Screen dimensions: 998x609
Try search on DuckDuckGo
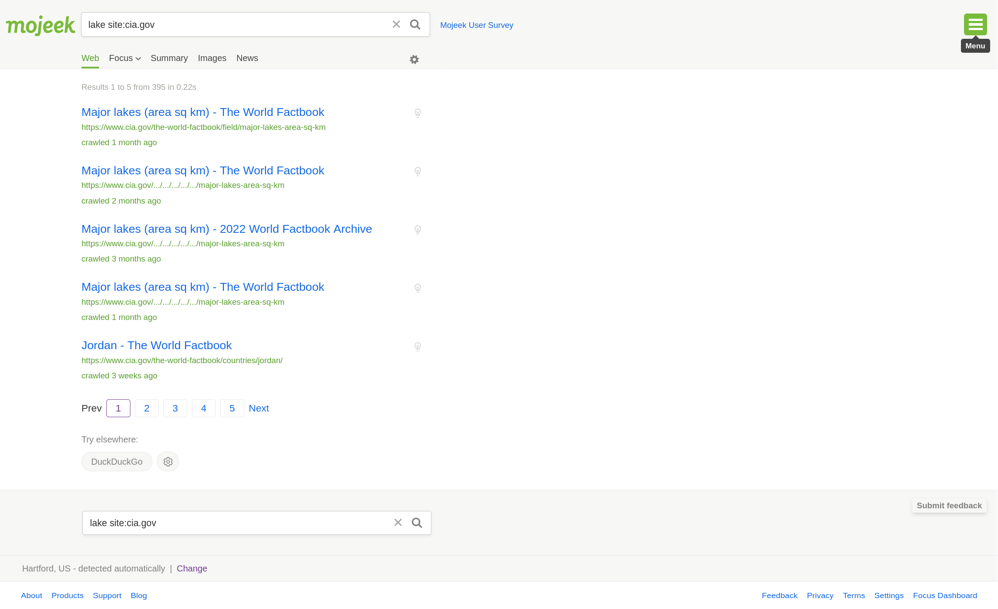pos(117,462)
